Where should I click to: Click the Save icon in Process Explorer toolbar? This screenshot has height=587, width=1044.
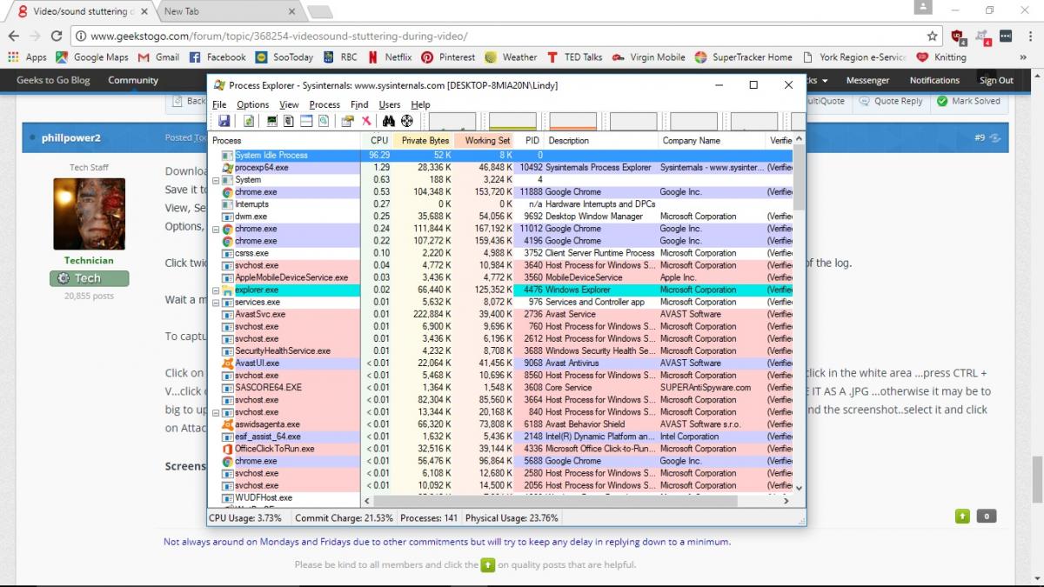[x=224, y=121]
